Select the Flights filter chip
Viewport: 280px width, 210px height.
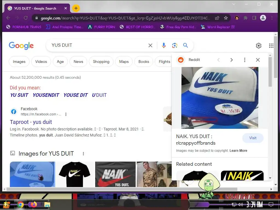tap(164, 62)
